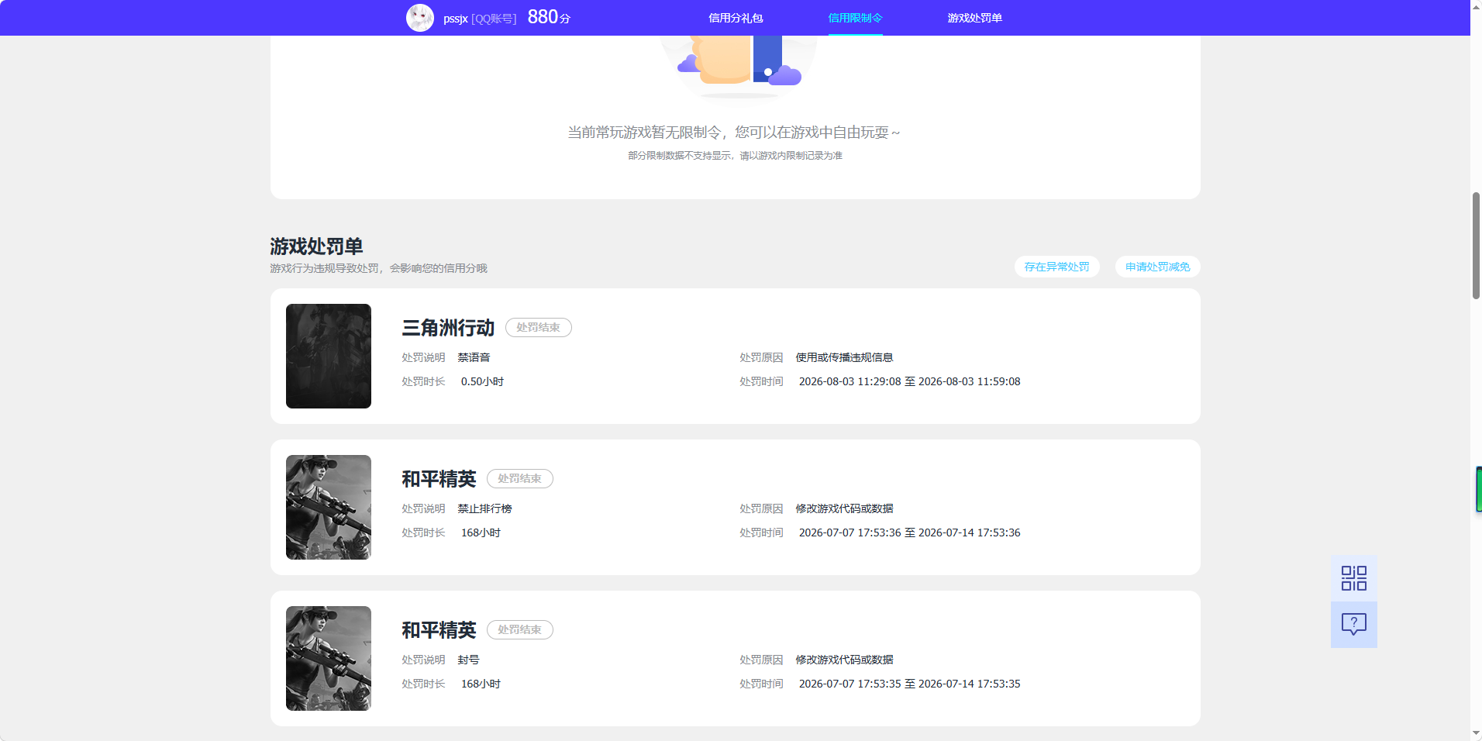Image resolution: width=1482 pixels, height=741 pixels.
Task: Click the pssjx username text
Action: (456, 19)
